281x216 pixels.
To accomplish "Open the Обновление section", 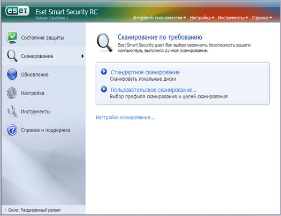I will [x=35, y=75].
